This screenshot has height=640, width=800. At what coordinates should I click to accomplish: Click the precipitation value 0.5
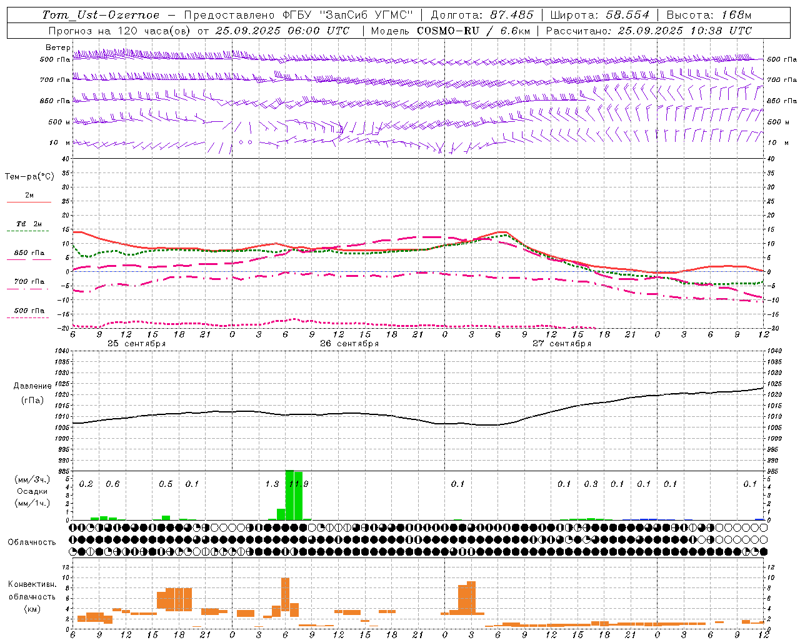point(166,484)
